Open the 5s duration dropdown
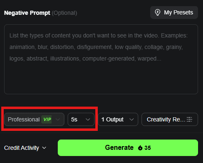 [81, 119]
